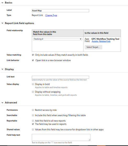Collapse the Advanced section chevron
128x146 pixels.
(2, 103)
